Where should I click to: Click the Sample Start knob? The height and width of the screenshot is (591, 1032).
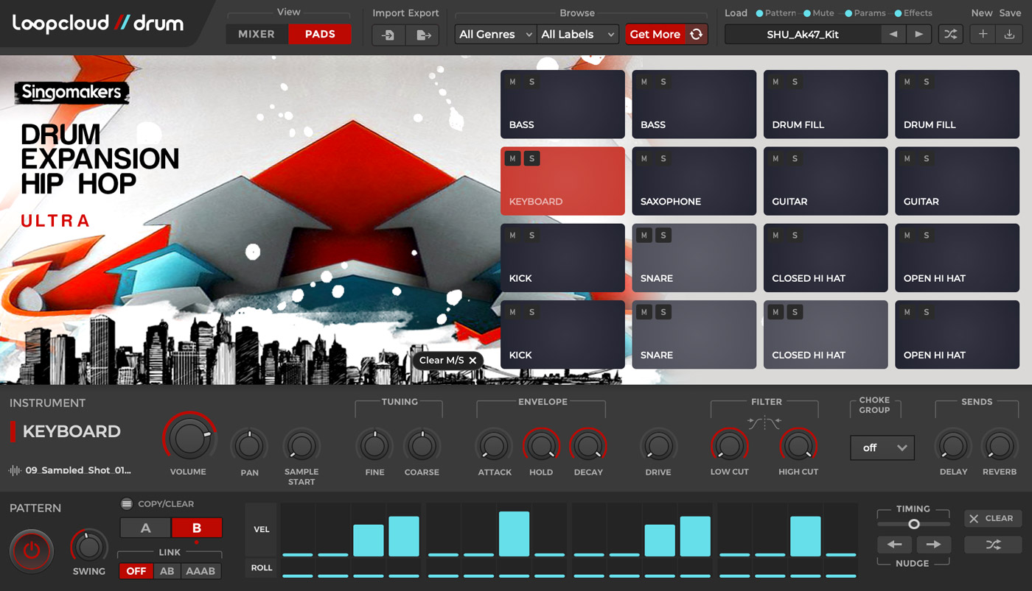(301, 446)
